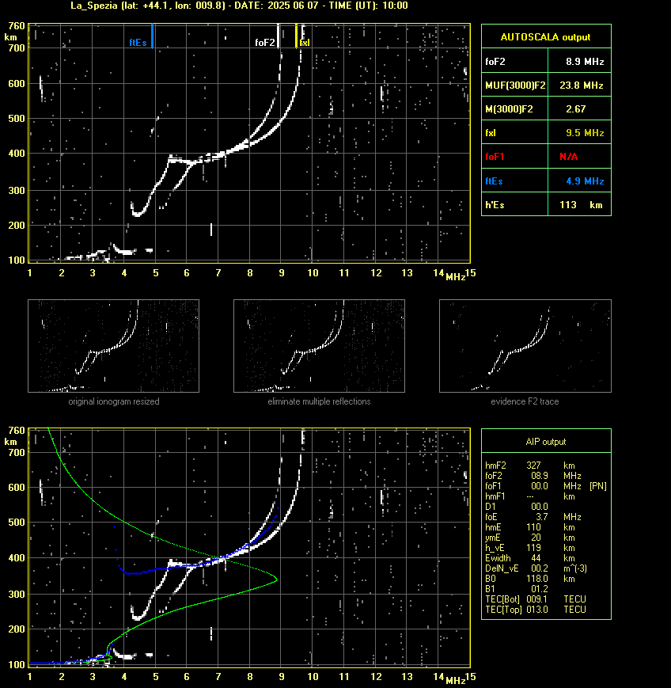This screenshot has width=671, height=688.
Task: Select the AIP foF2 08.9 MHz row
Action: point(533,476)
